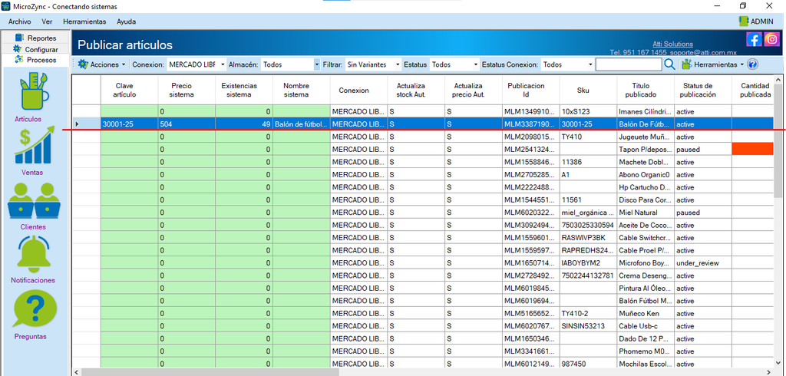The width and height of the screenshot is (786, 376).
Task: Click the Sku column header
Action: coord(589,91)
